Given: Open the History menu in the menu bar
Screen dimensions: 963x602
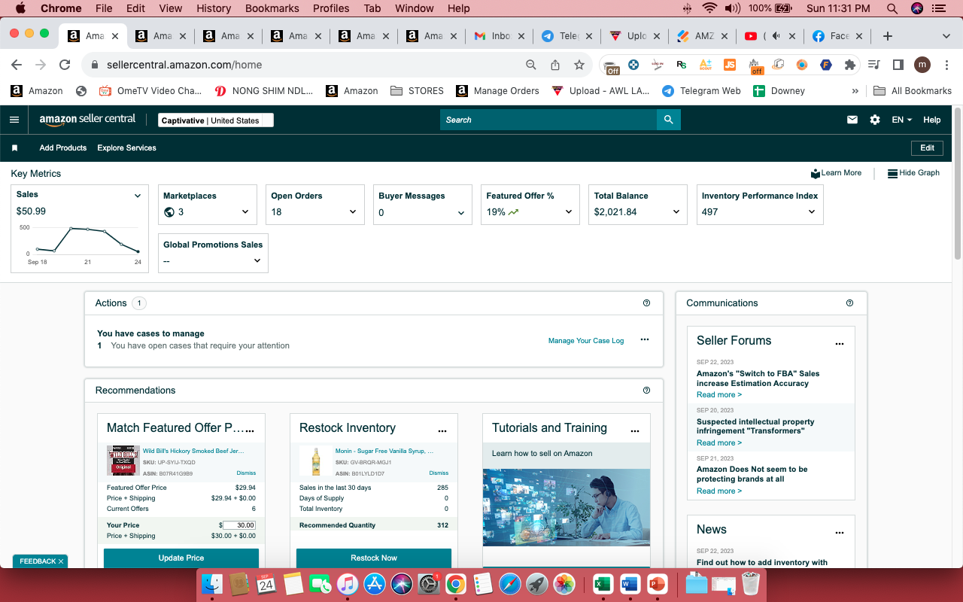Looking at the screenshot, I should [214, 8].
